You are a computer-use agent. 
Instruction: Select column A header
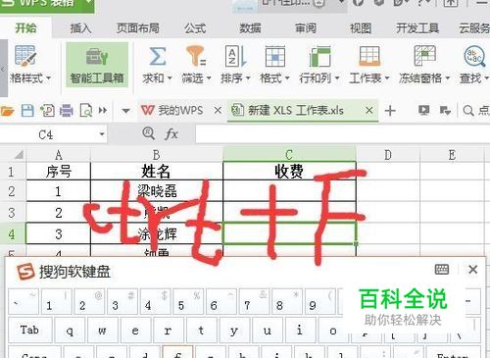(59, 154)
